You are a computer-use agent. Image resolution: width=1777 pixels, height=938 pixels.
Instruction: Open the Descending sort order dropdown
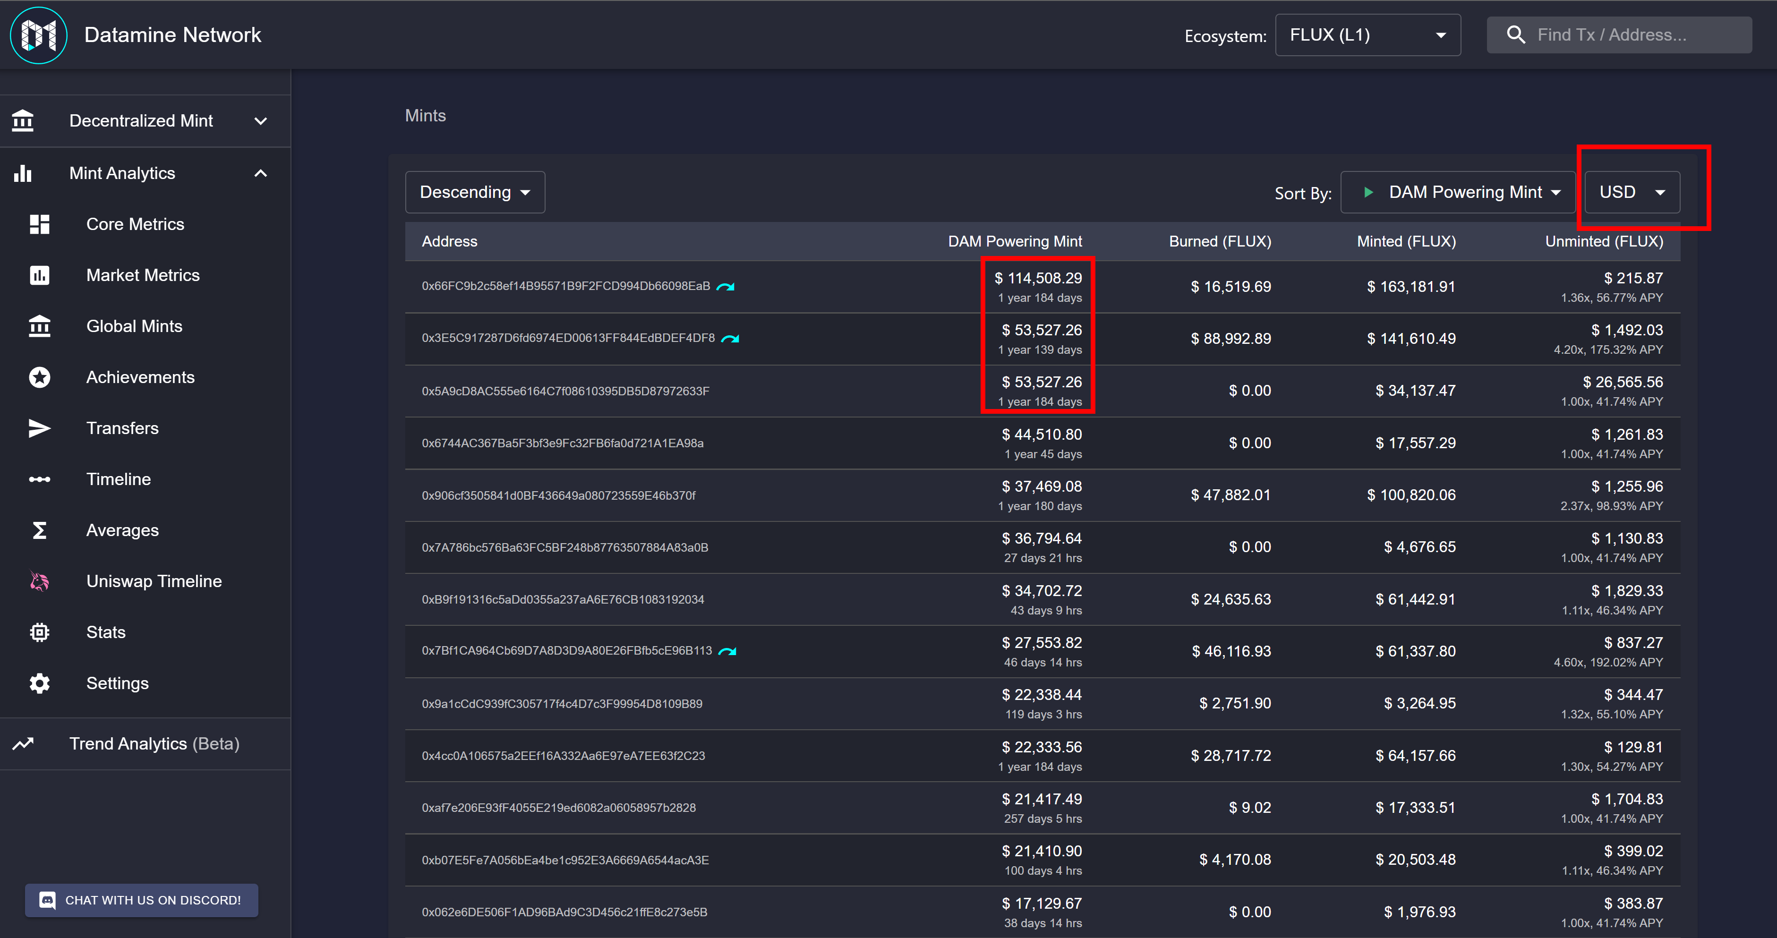click(475, 192)
